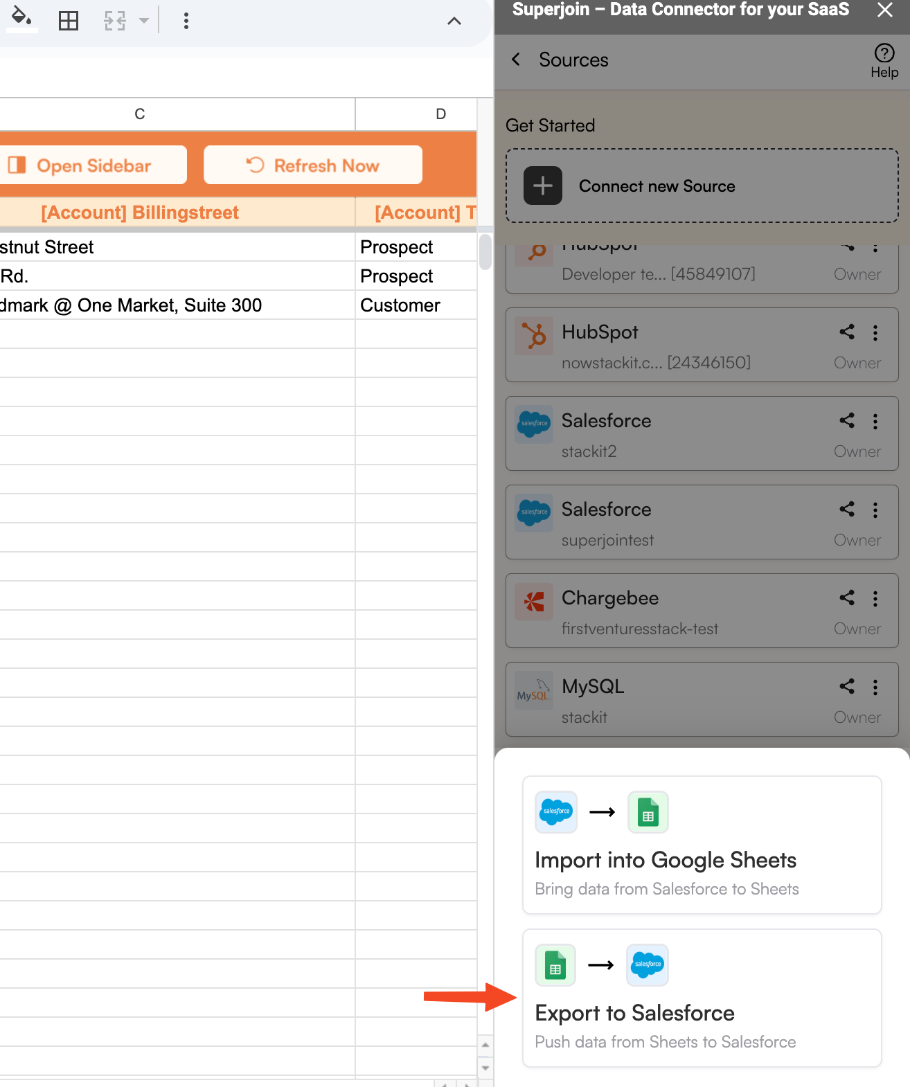Select the 'stnut Street' cell

[177, 246]
